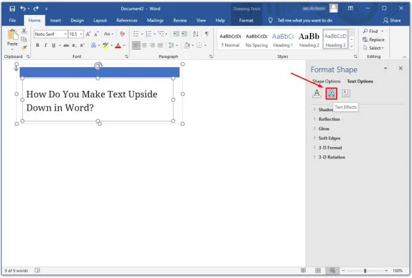Open the borders dropdown

(205, 45)
